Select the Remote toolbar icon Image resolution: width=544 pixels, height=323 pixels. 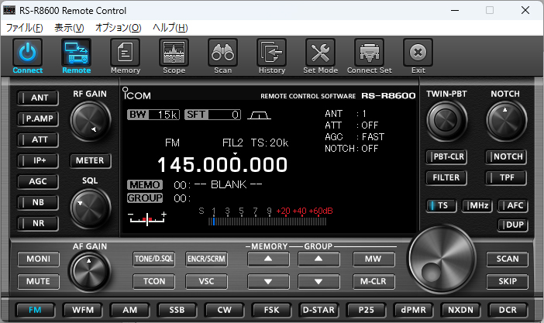tap(76, 53)
